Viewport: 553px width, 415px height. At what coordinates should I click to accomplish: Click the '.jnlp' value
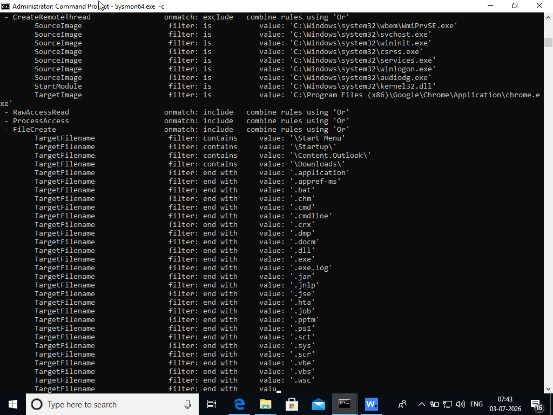tap(305, 285)
